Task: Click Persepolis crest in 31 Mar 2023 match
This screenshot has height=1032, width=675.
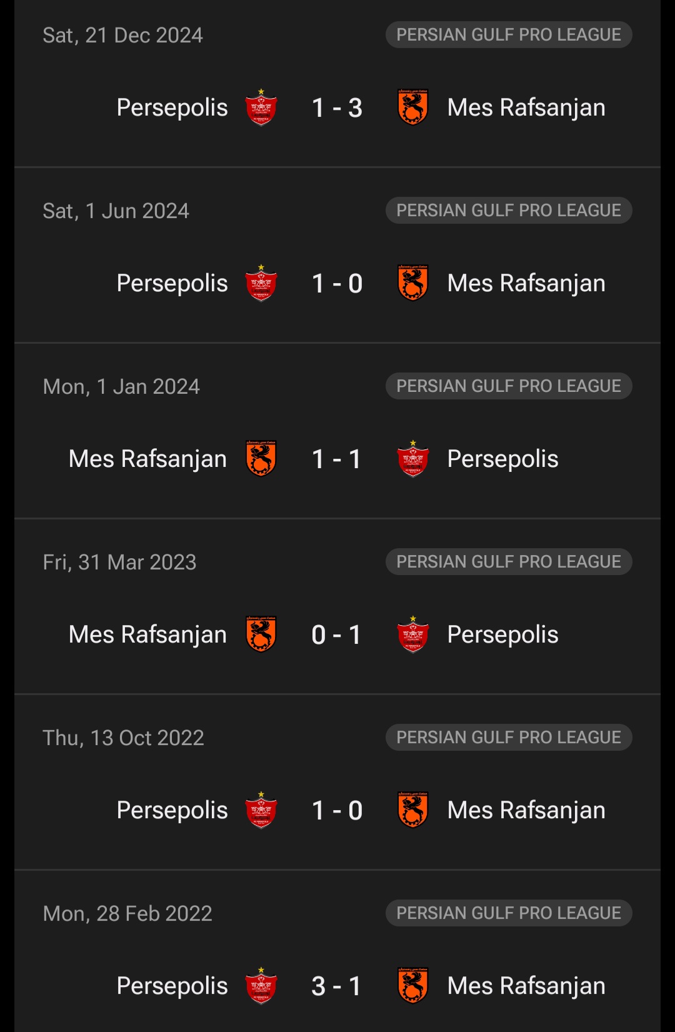Action: click(x=412, y=634)
